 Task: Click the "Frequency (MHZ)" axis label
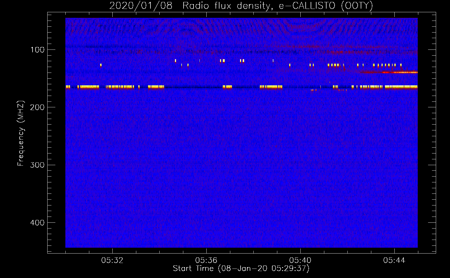21,133
